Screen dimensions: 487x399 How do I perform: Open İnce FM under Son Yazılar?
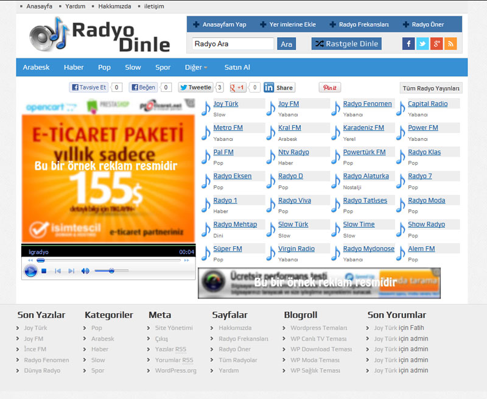click(35, 349)
